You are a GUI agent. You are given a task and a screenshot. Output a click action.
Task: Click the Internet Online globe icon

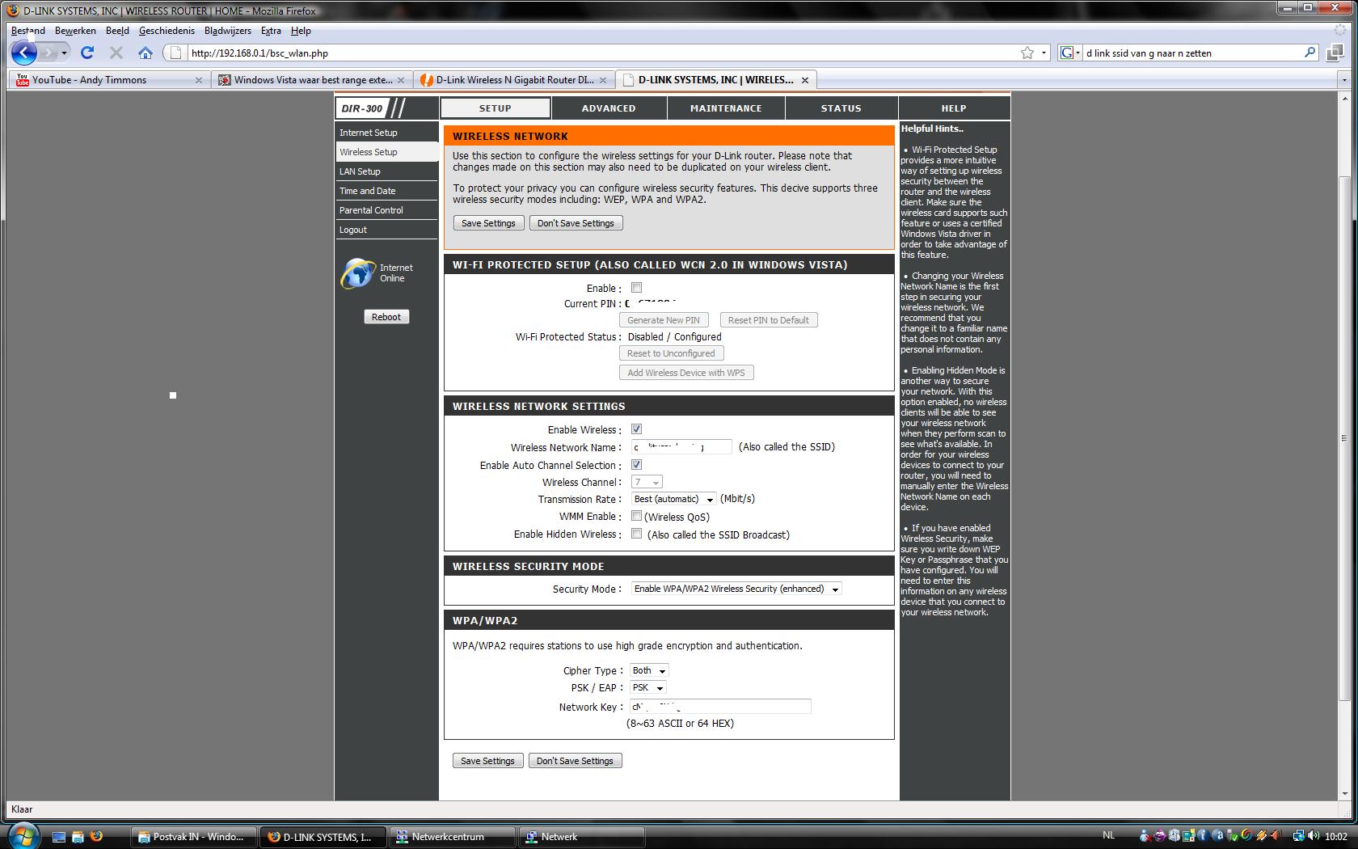357,273
